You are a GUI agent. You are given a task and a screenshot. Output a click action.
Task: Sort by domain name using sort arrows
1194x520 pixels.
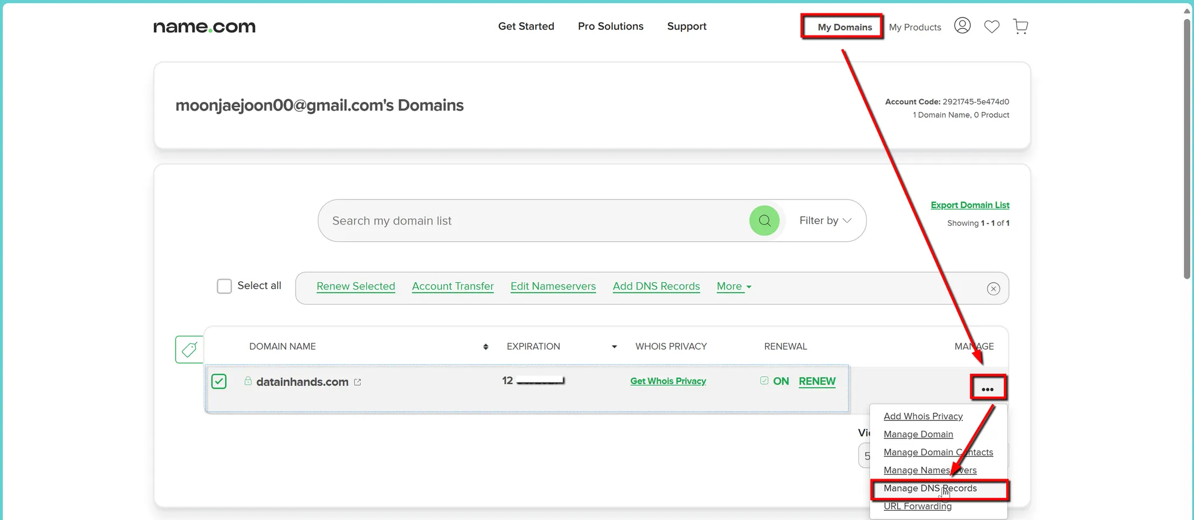click(x=486, y=346)
